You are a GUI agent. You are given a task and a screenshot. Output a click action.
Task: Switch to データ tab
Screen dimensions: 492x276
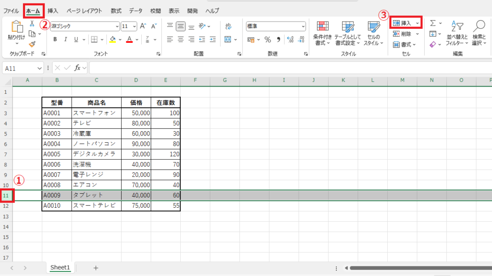click(x=135, y=11)
